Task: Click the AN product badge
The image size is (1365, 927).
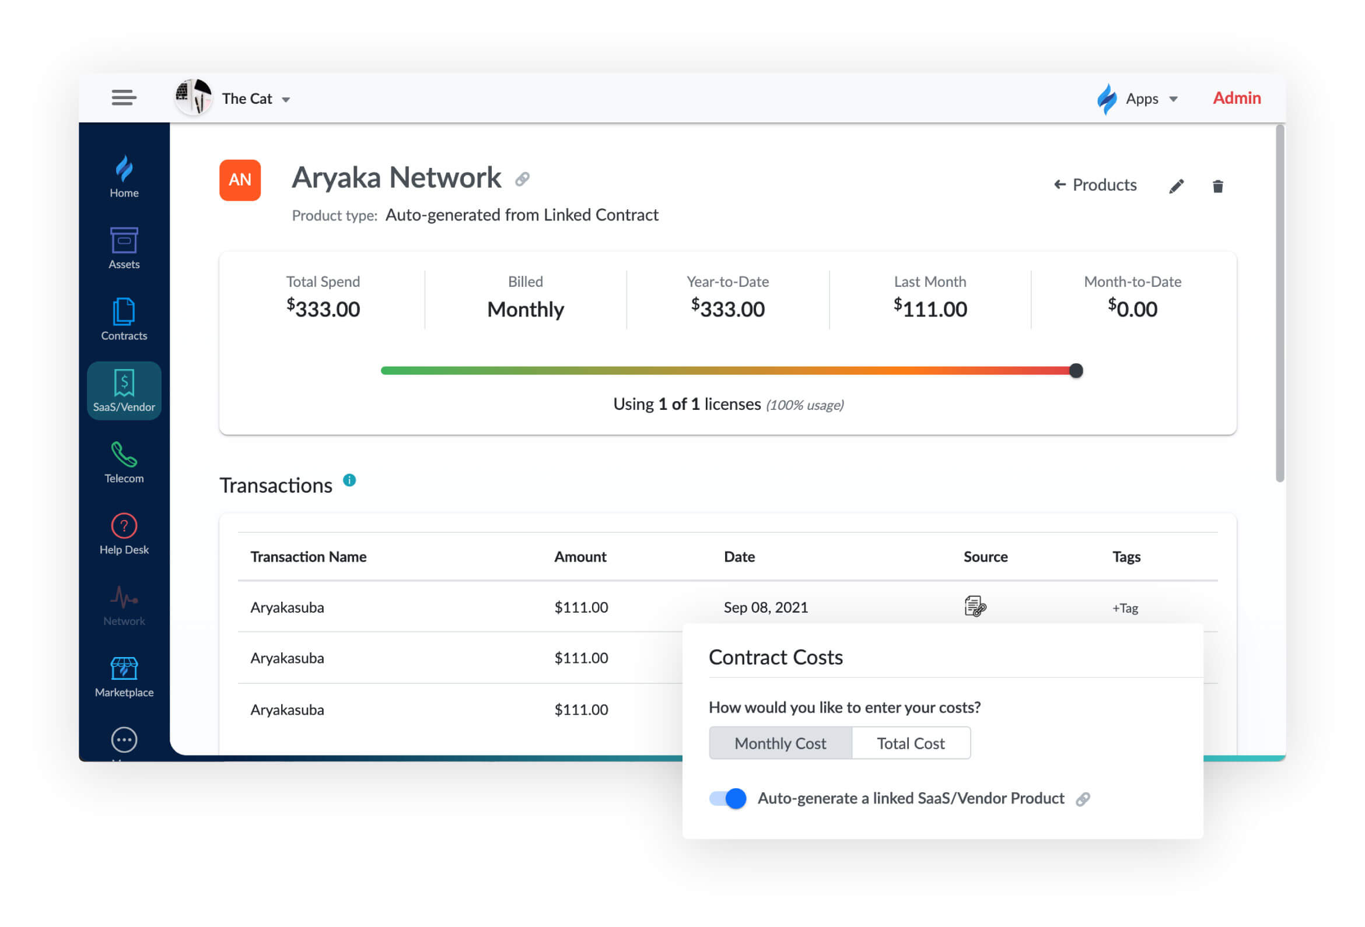Action: tap(240, 180)
